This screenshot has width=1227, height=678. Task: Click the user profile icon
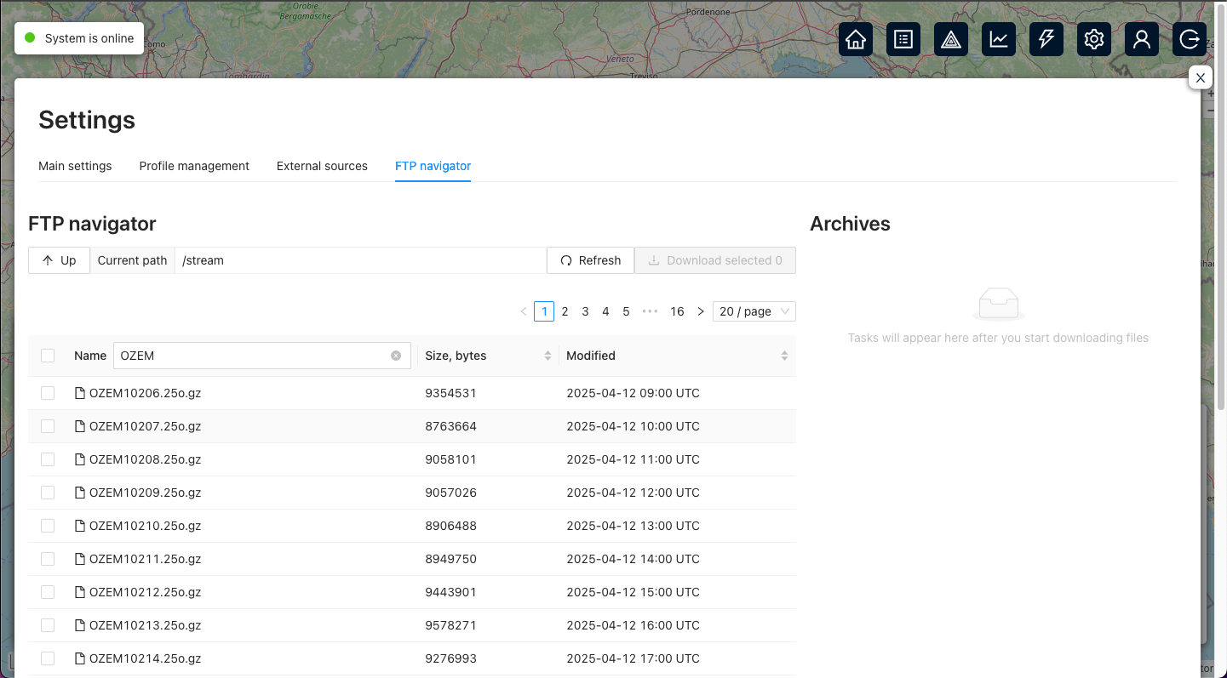tap(1142, 39)
